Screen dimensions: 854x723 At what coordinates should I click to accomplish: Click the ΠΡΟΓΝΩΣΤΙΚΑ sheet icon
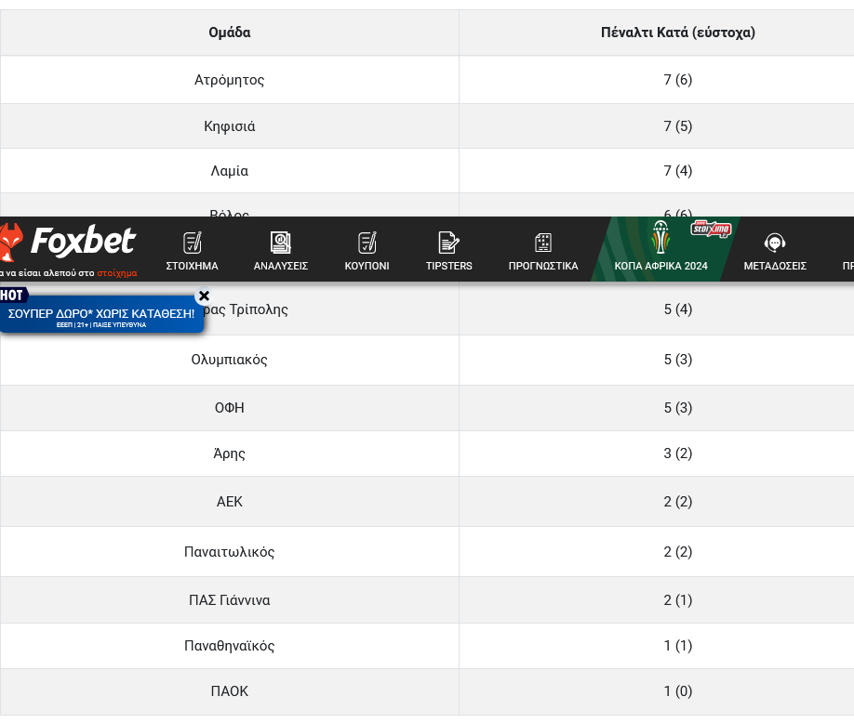click(543, 243)
